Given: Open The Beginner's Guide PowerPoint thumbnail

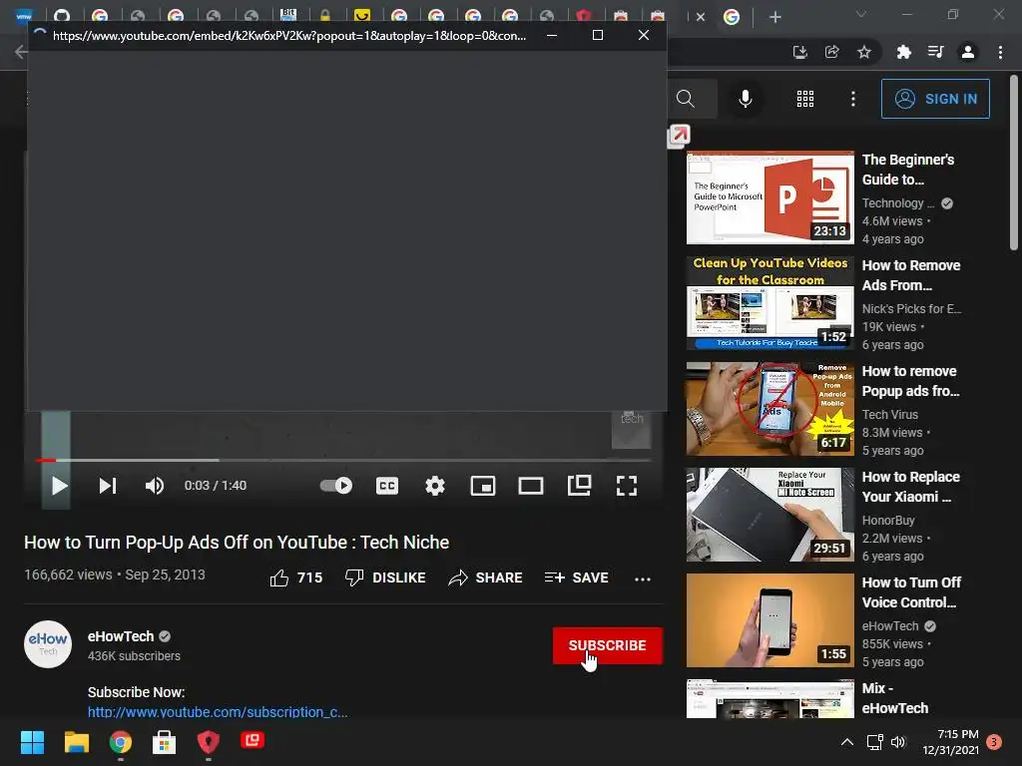Looking at the screenshot, I should 769,198.
